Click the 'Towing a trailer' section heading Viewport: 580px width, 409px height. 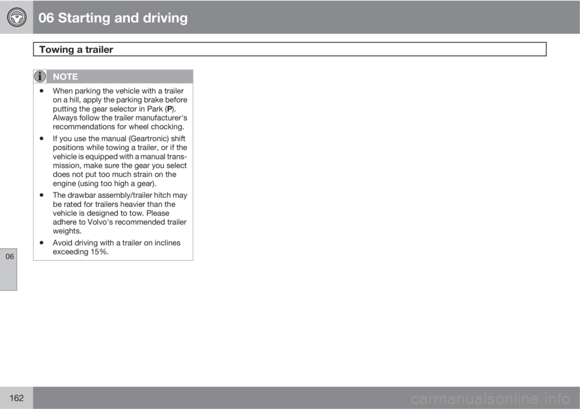tap(76, 49)
